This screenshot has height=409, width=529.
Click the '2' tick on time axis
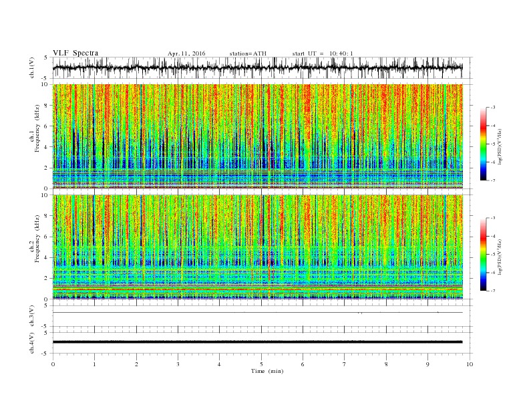tap(136, 364)
